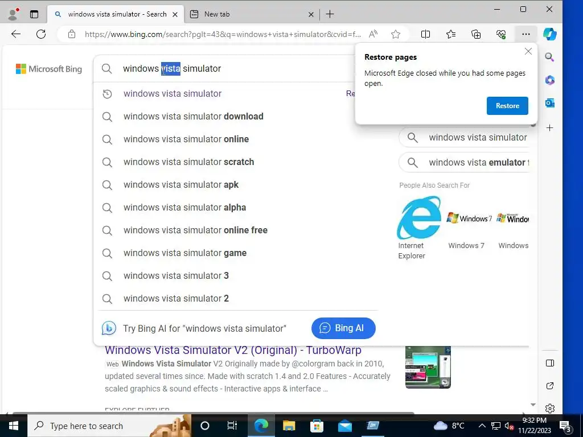583x437 pixels.
Task: Open Copilot icon in Edge
Action: [x=549, y=34]
